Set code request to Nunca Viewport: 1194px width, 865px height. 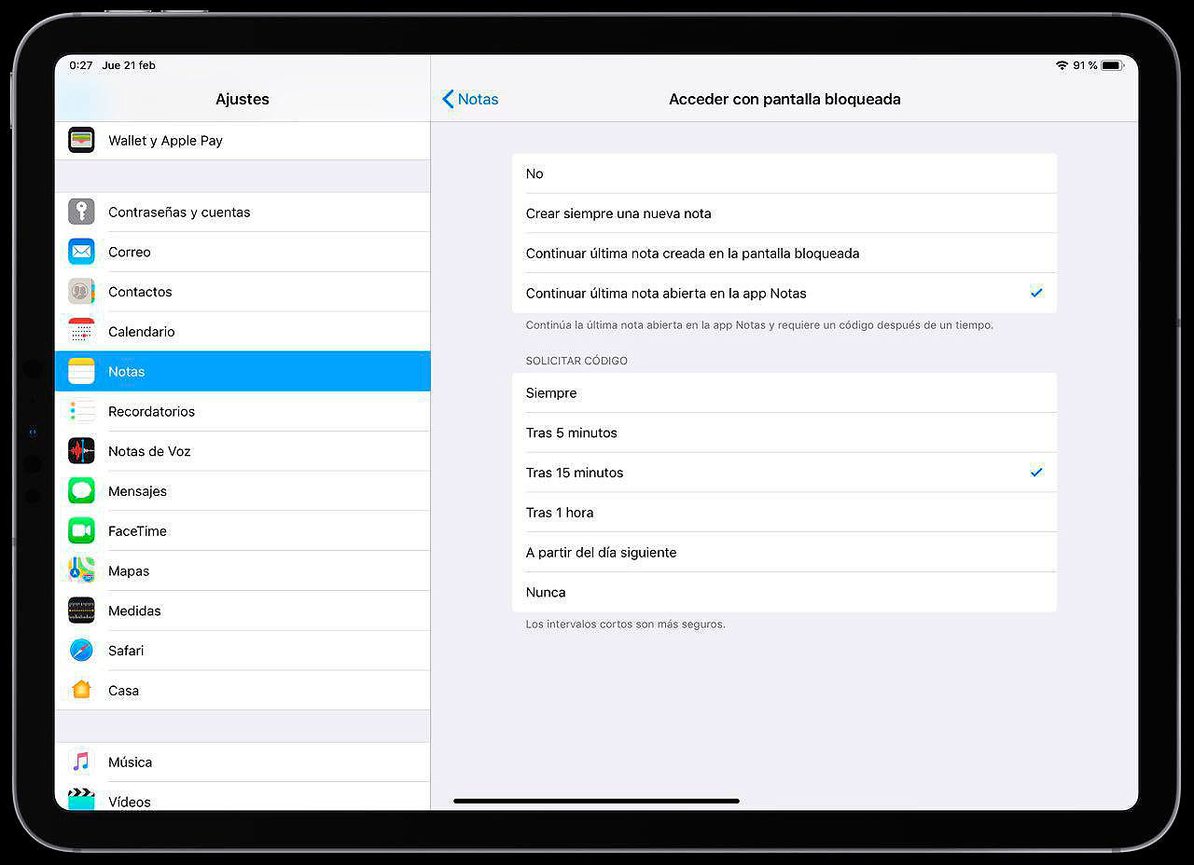[784, 592]
